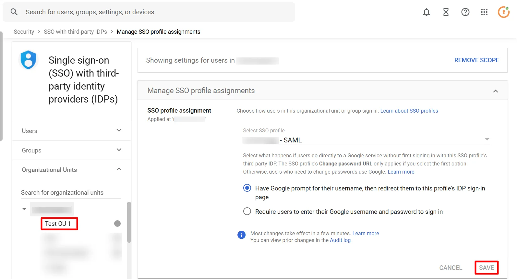
Task: Open the notifications bell
Action: pyautogui.click(x=427, y=12)
